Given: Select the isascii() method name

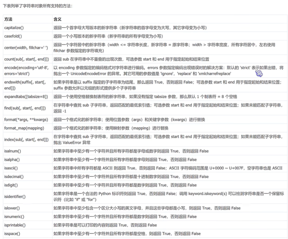Looking at the screenshot, I should (11, 168).
